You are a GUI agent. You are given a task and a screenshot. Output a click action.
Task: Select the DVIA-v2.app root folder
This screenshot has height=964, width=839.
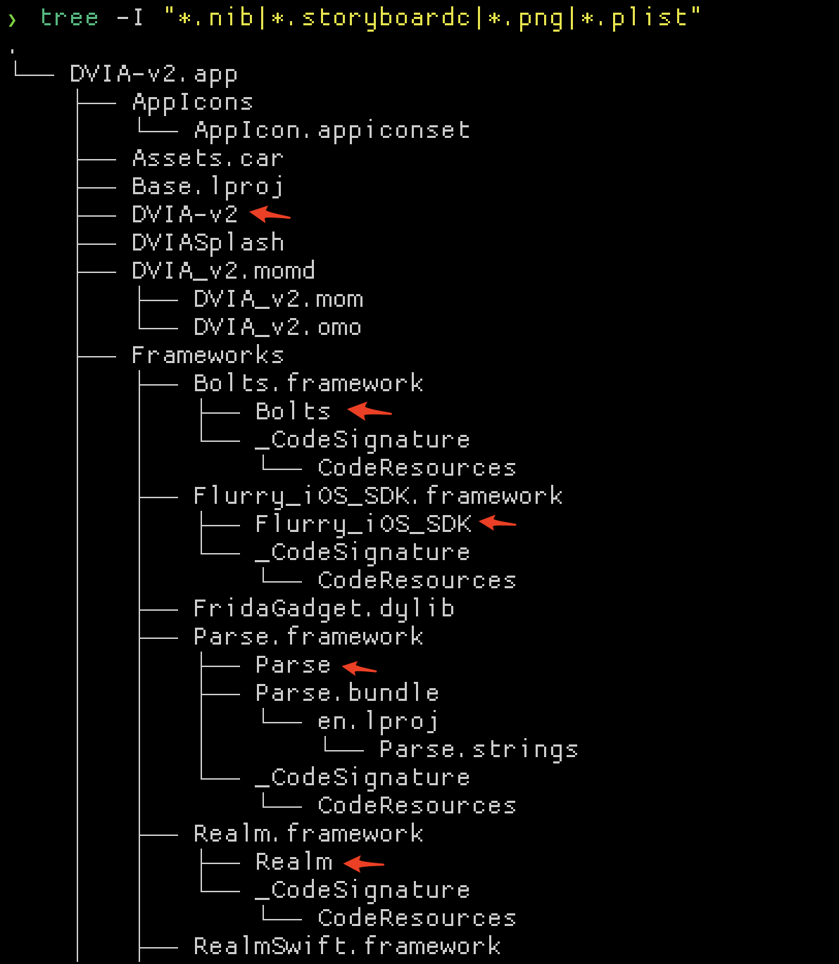coord(153,74)
